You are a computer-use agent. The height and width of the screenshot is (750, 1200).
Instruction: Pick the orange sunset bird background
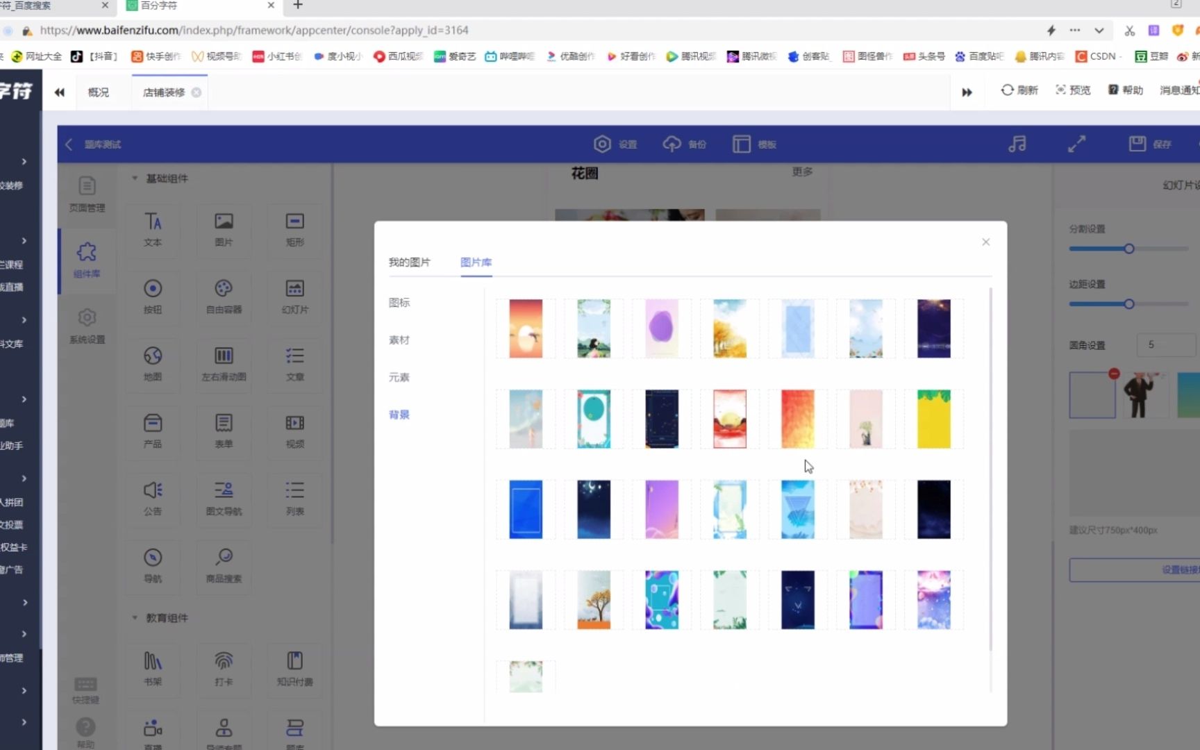pyautogui.click(x=526, y=328)
